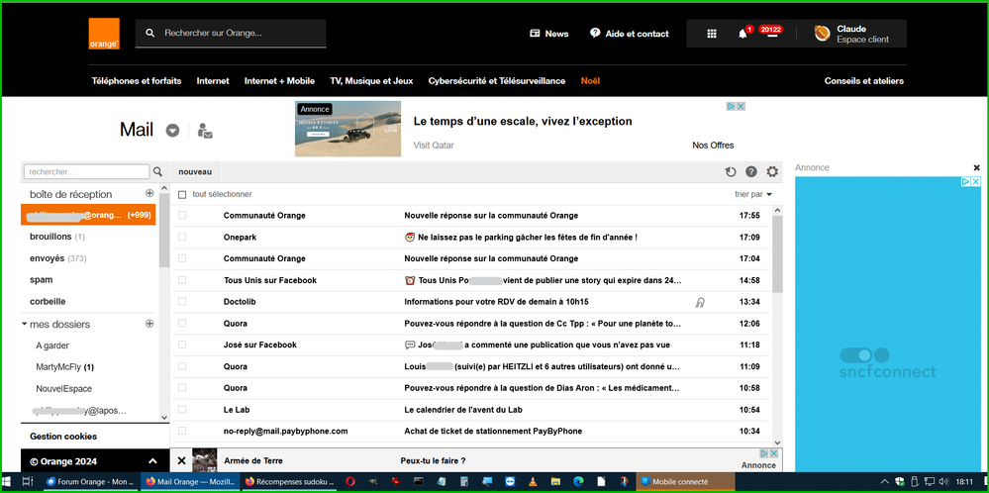
Task: Open the 'Internet + Mobile' menu
Action: pyautogui.click(x=279, y=81)
